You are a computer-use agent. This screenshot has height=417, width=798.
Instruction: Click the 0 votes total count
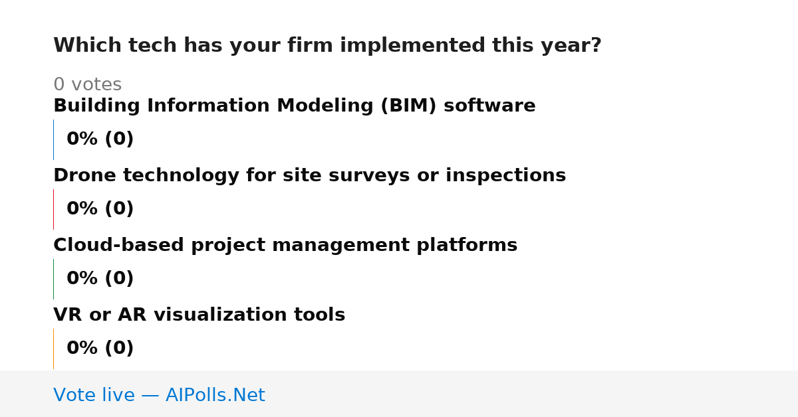(87, 85)
